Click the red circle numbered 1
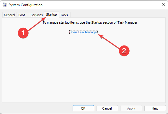168x114 pixels. tap(23, 33)
